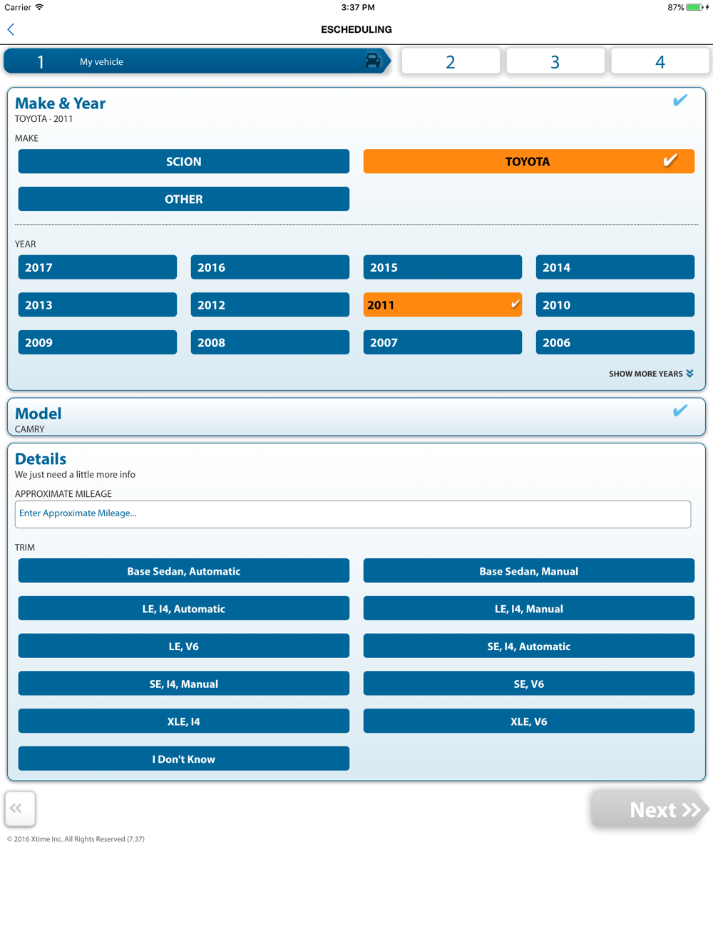The image size is (713, 951).
Task: Select I Don't Know trim option
Action: [184, 759]
